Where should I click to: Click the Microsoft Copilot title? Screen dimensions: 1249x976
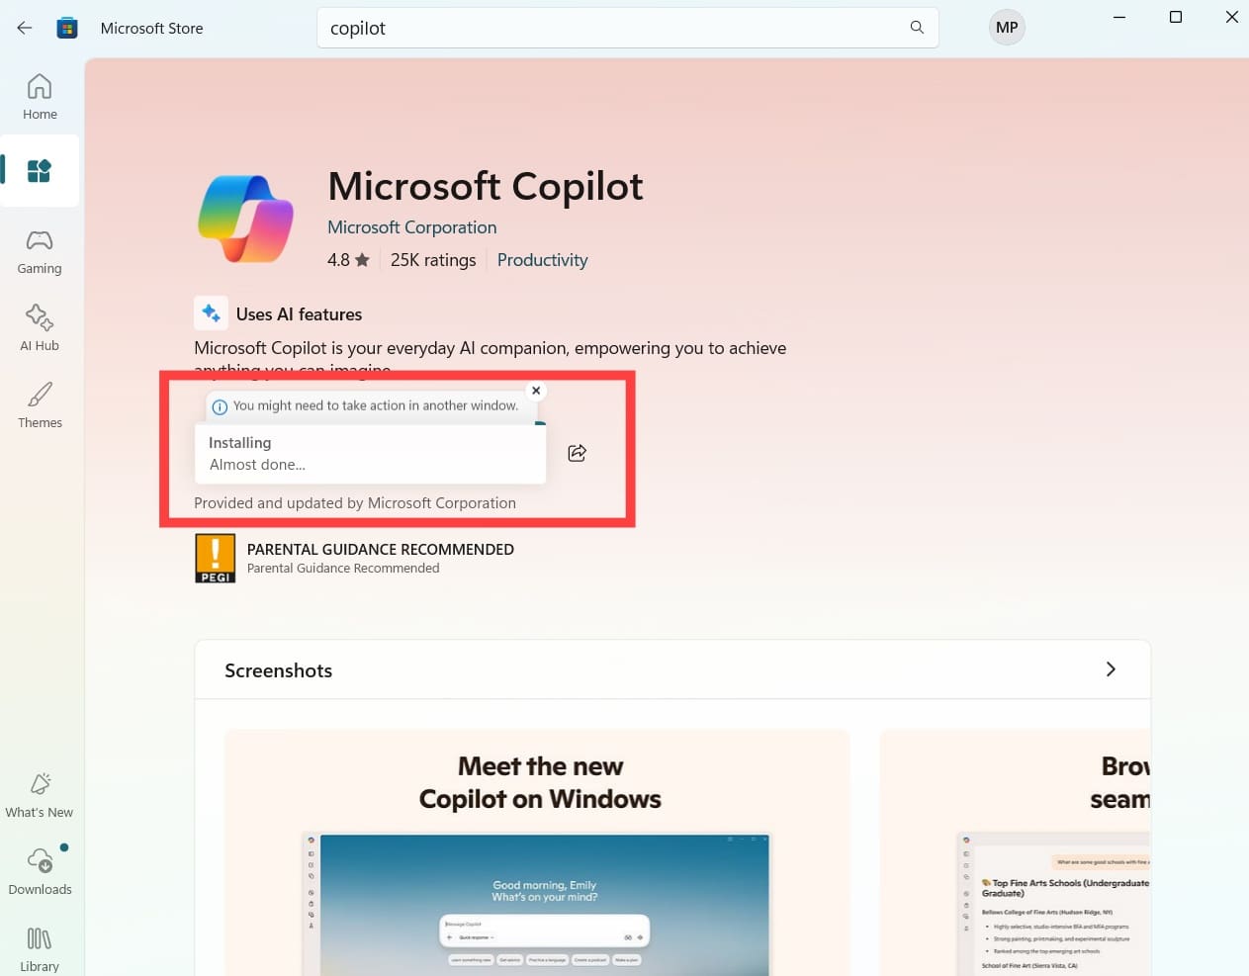pos(486,186)
